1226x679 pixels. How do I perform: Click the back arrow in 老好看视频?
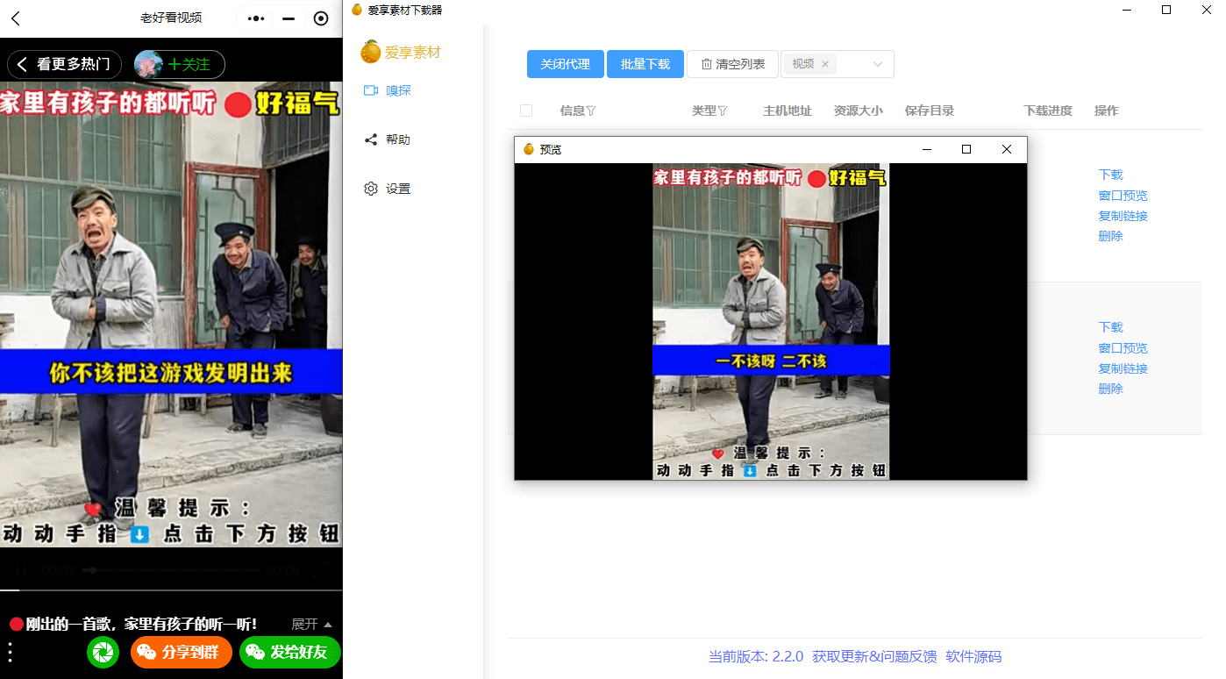pyautogui.click(x=17, y=18)
